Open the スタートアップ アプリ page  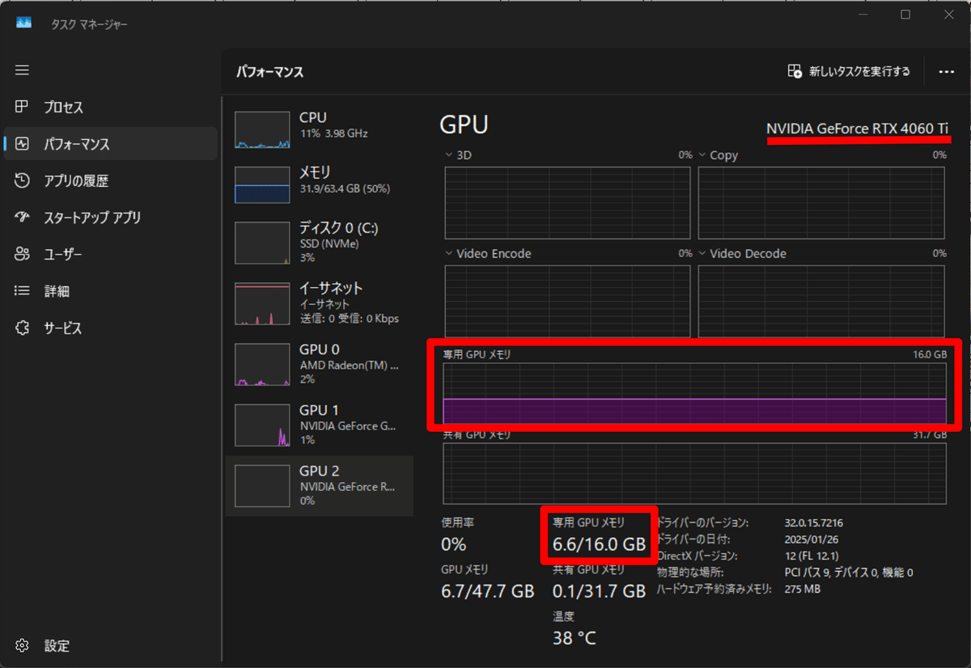coord(23,217)
